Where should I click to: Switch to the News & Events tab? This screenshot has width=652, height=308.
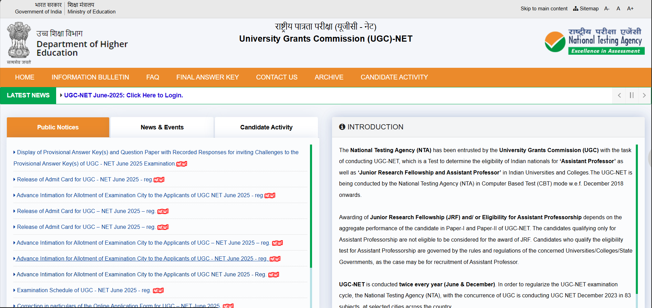pos(162,127)
